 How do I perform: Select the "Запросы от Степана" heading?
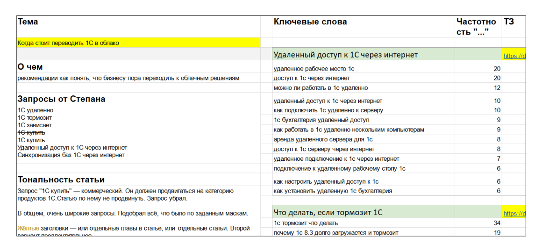click(x=61, y=99)
